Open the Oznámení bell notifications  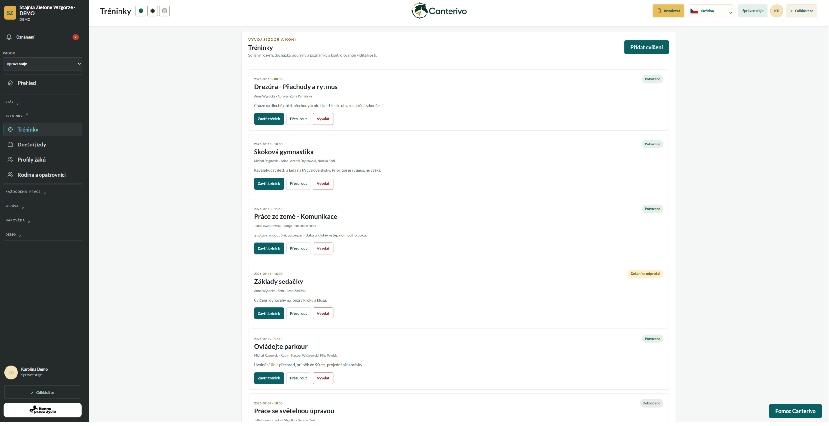[x=42, y=37]
